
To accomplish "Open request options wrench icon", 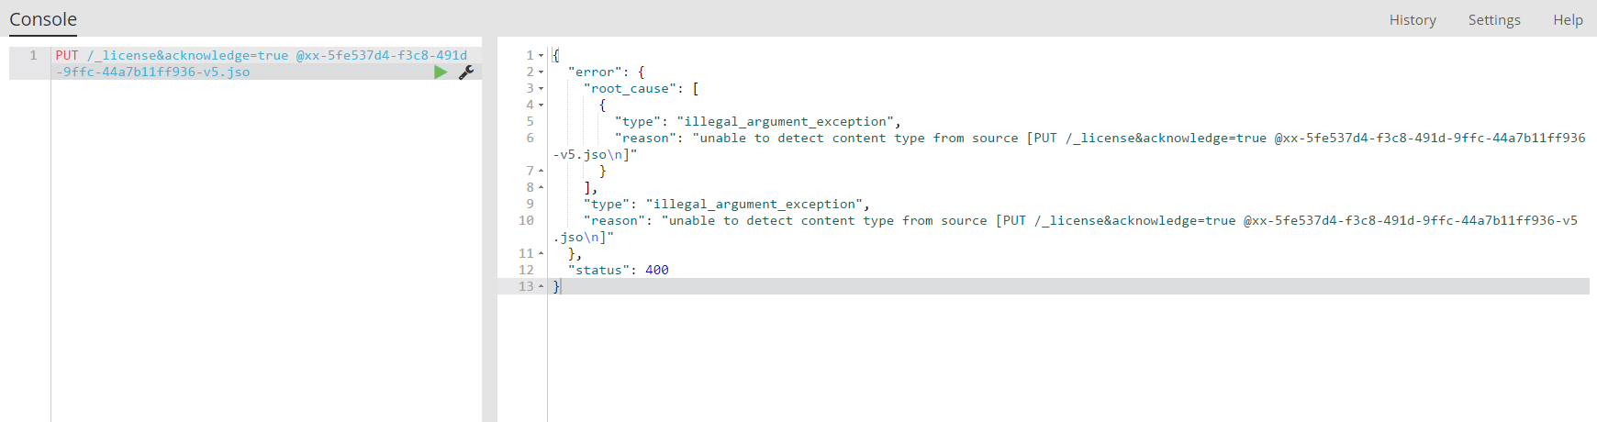I will click(466, 72).
